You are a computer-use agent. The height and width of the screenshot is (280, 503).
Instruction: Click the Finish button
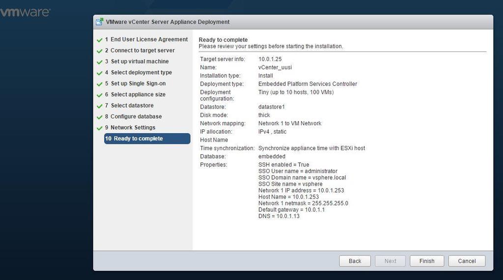click(427, 261)
